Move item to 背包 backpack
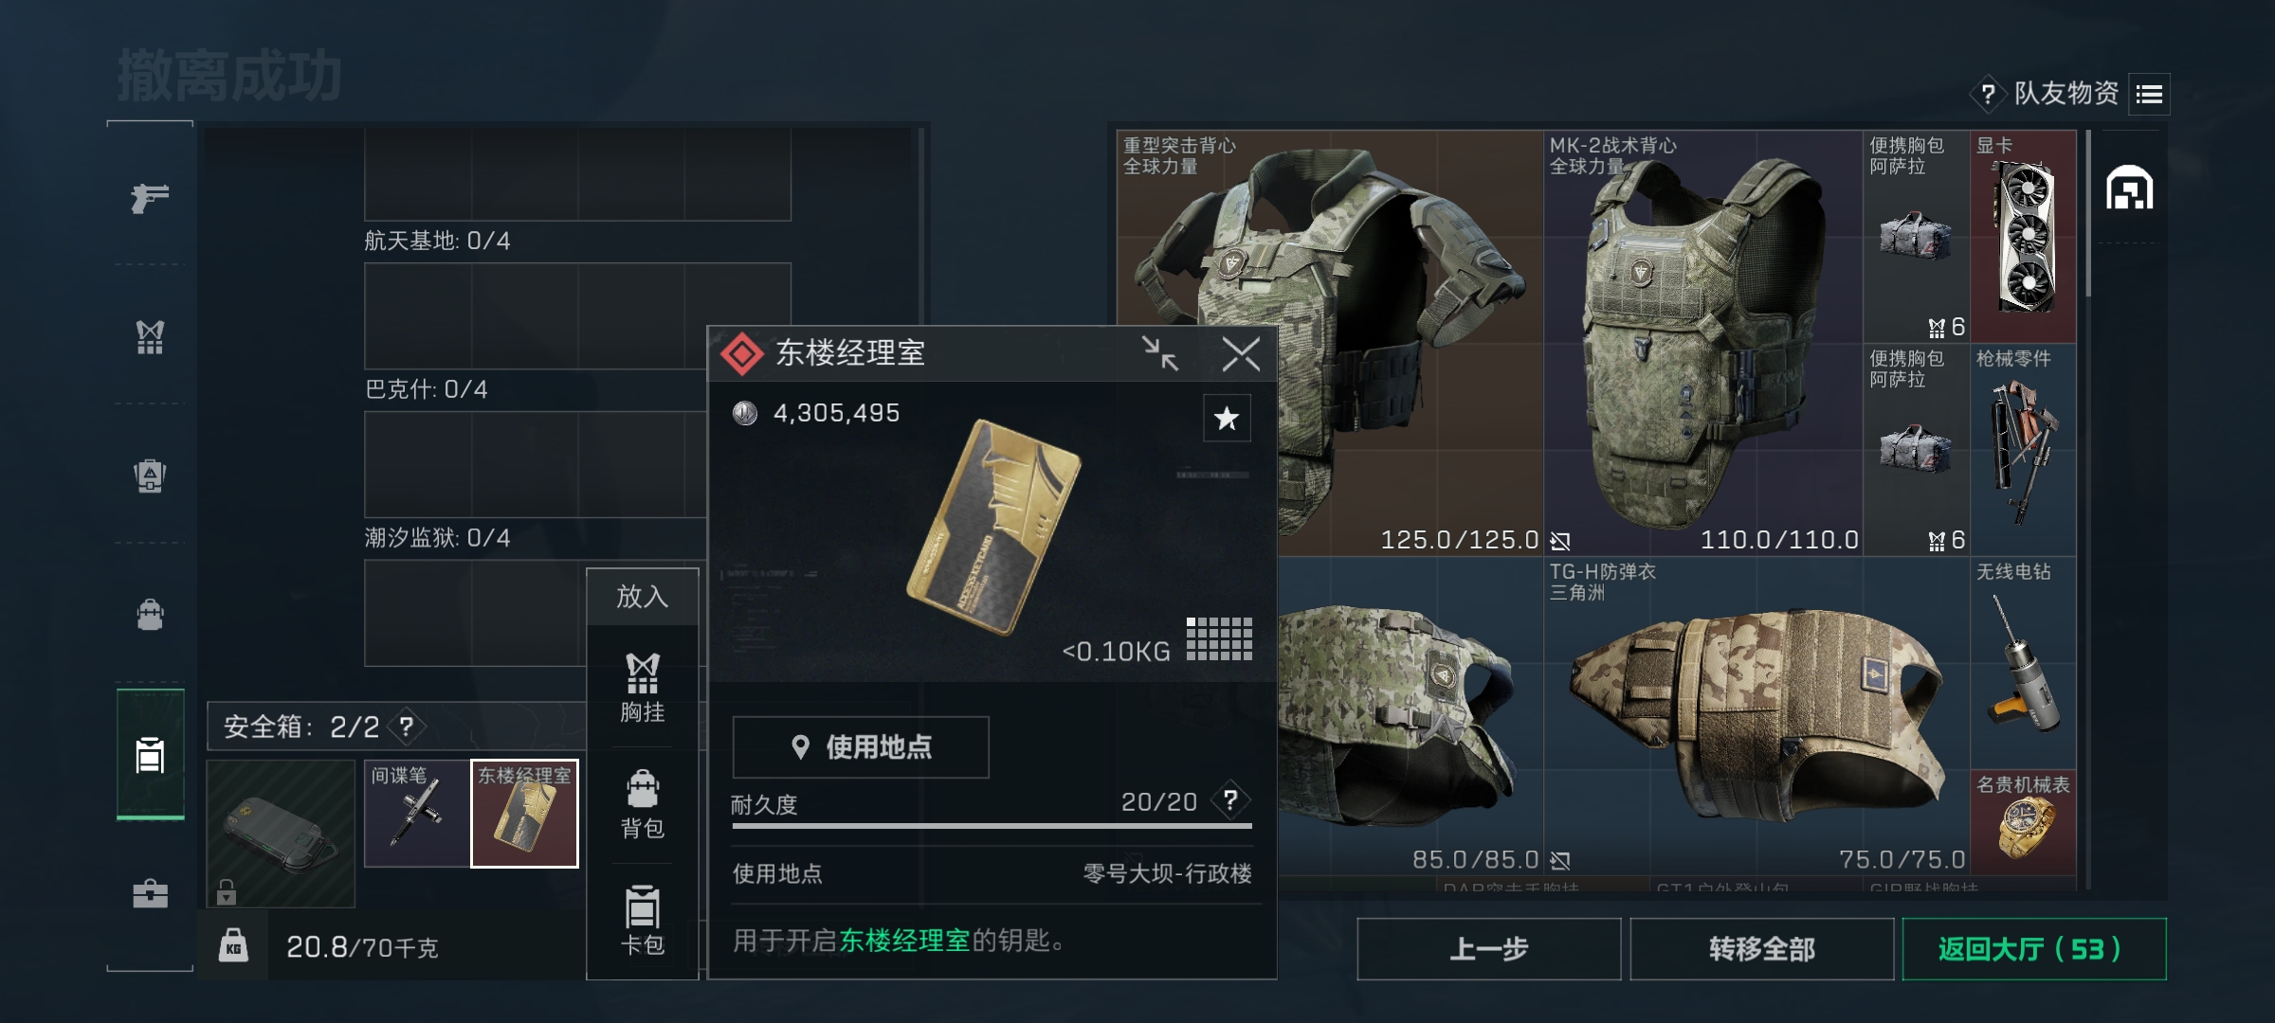Image resolution: width=2275 pixels, height=1023 pixels. click(x=642, y=805)
